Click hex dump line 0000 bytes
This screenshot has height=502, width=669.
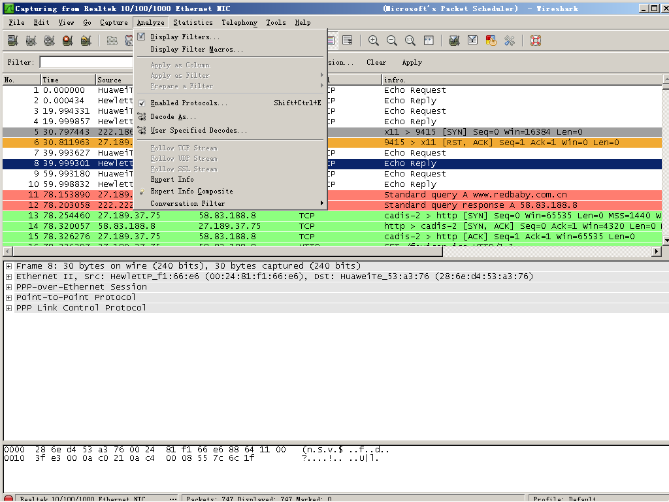[x=161, y=450]
